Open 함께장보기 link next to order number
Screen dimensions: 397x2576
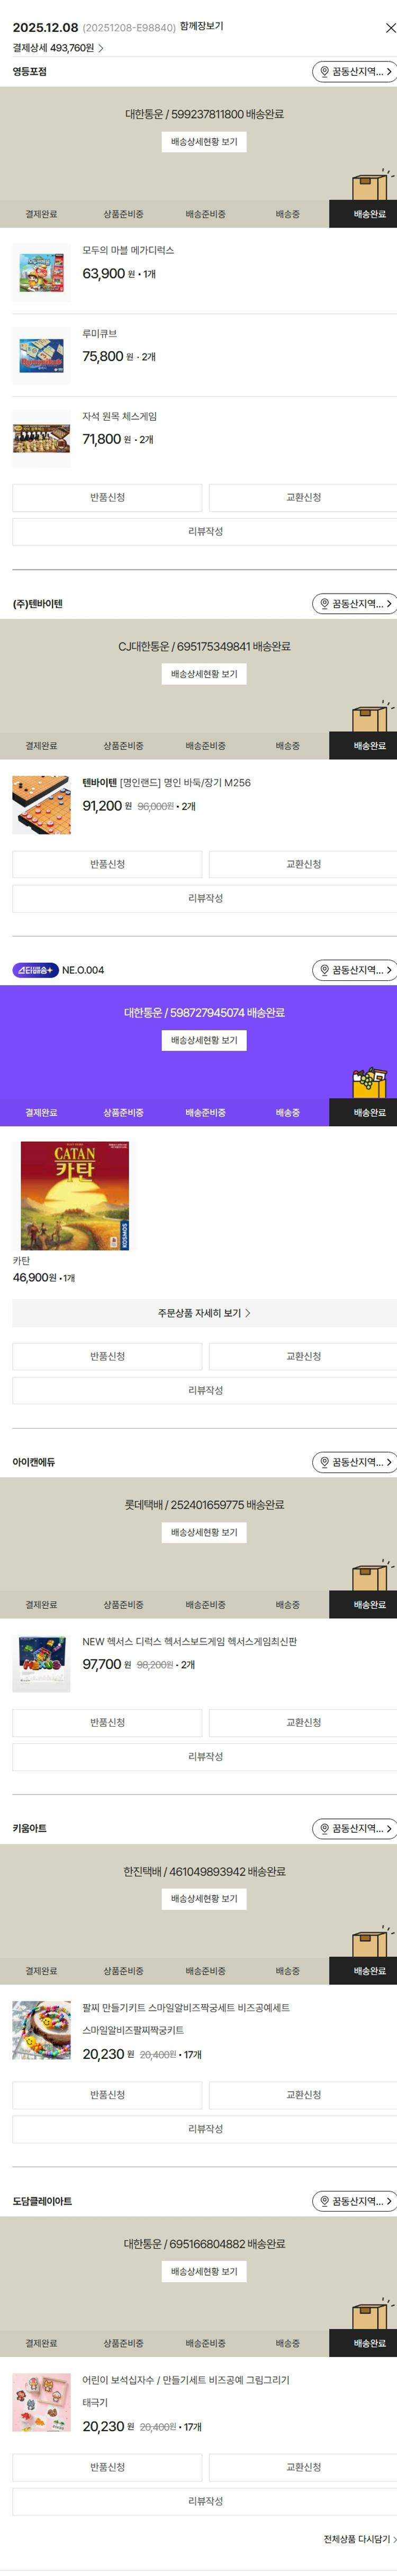pyautogui.click(x=202, y=27)
